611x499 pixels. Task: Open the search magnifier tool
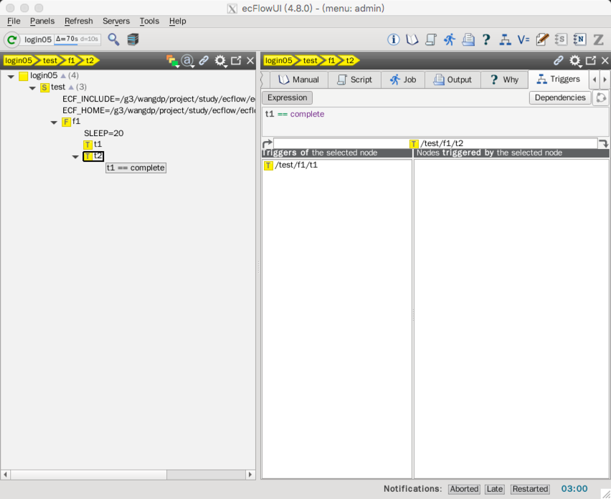113,39
